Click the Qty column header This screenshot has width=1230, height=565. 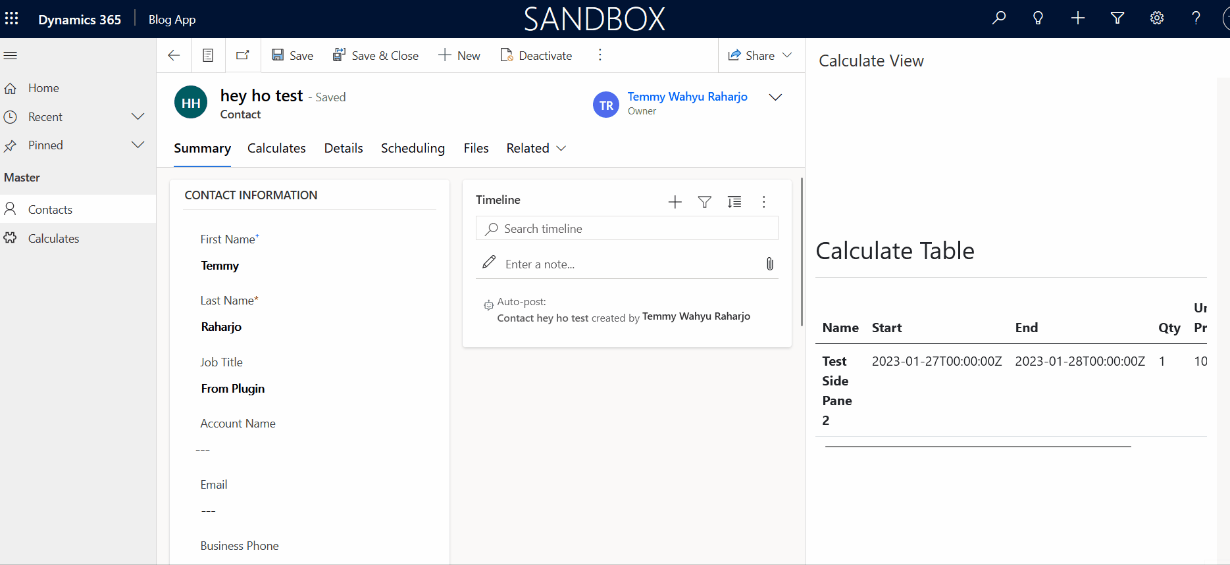pos(1169,328)
